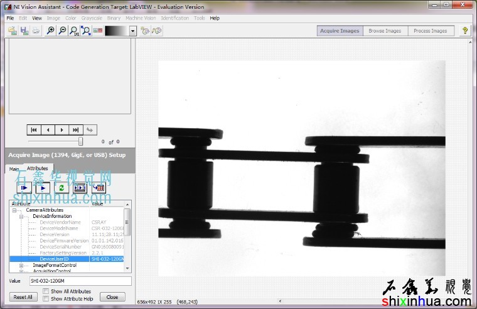Screen dimensions: 477x309
Task: Click the acquired chain image preview
Action: (x=302, y=168)
